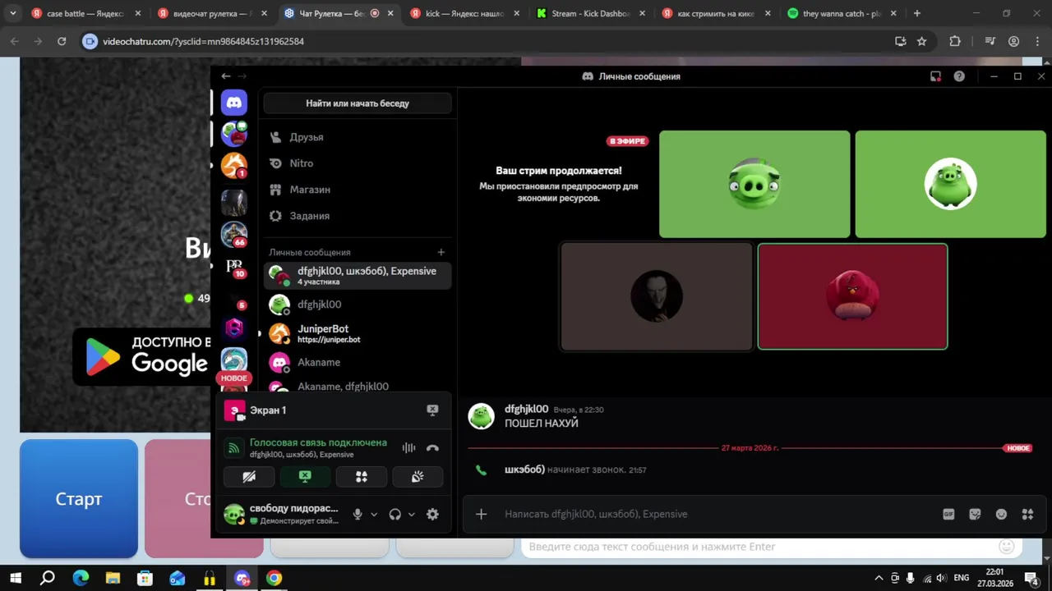The height and width of the screenshot is (591, 1052).
Task: Open Windows notification center icon
Action: [x=1031, y=578]
